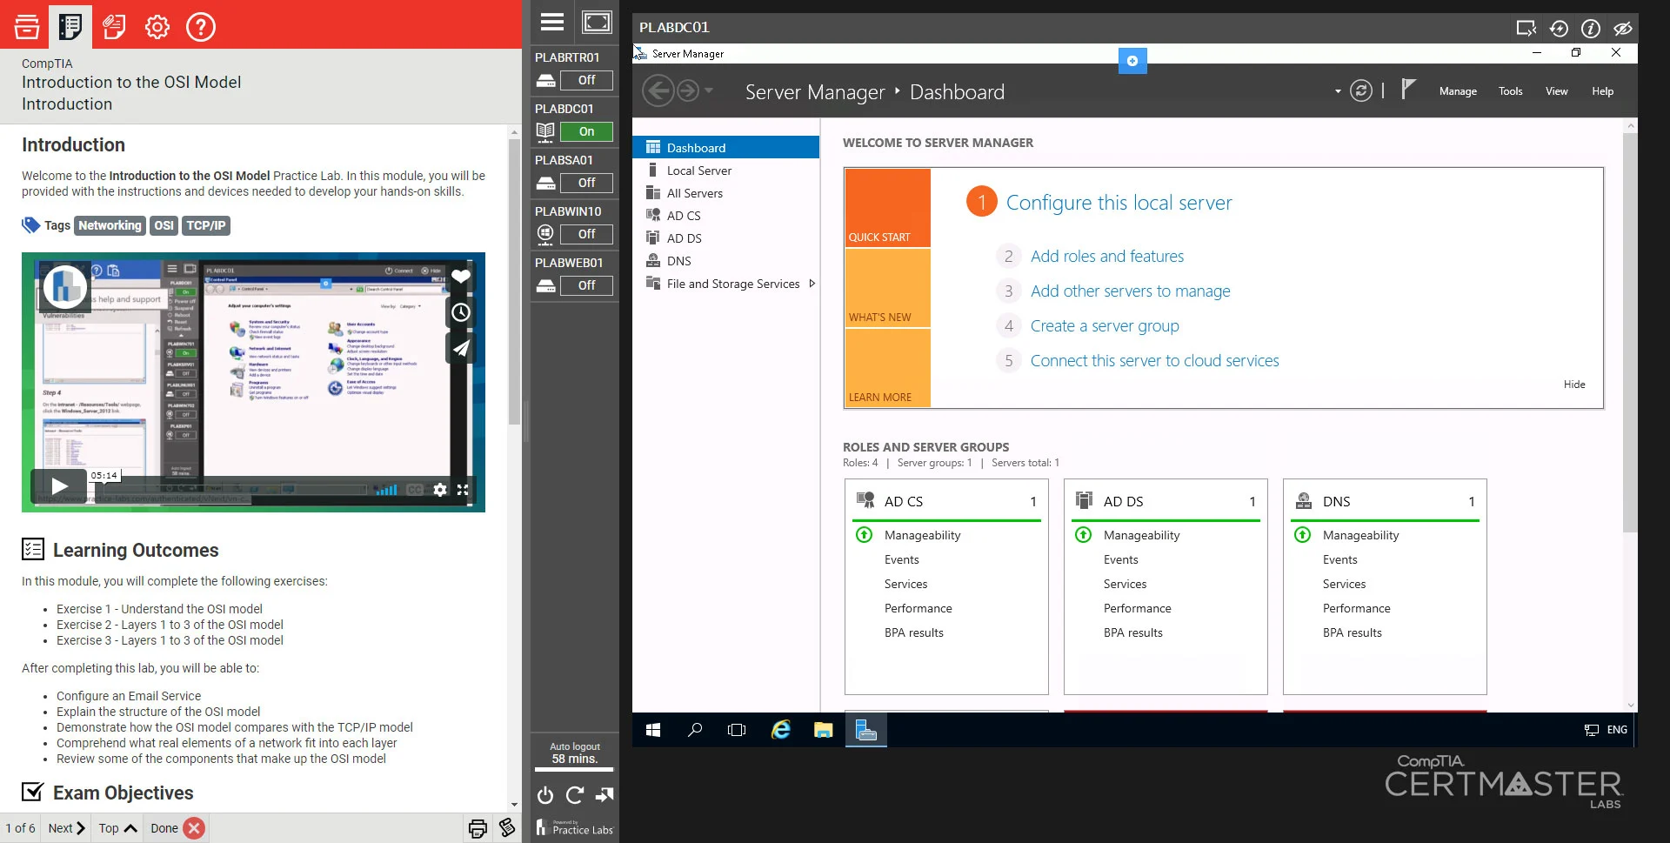
Task: Select the lab guide notebook icon
Action: [70, 26]
